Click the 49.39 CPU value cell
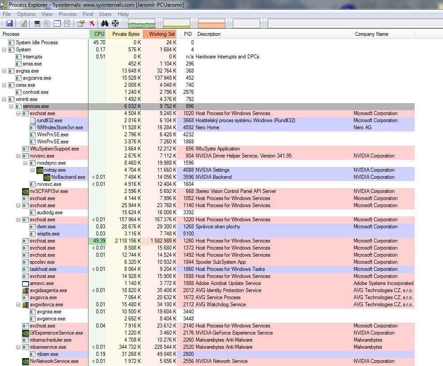Screen dimensions: 443x366 coord(98,241)
